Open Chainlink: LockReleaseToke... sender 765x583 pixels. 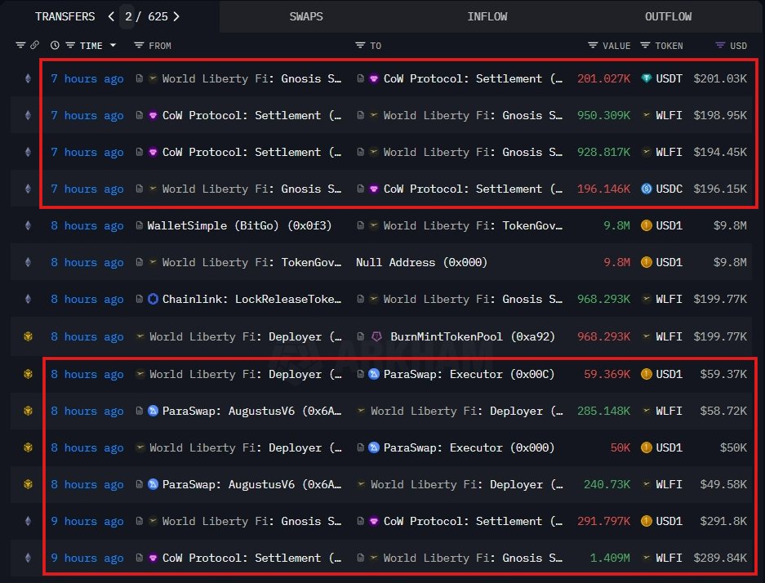251,299
